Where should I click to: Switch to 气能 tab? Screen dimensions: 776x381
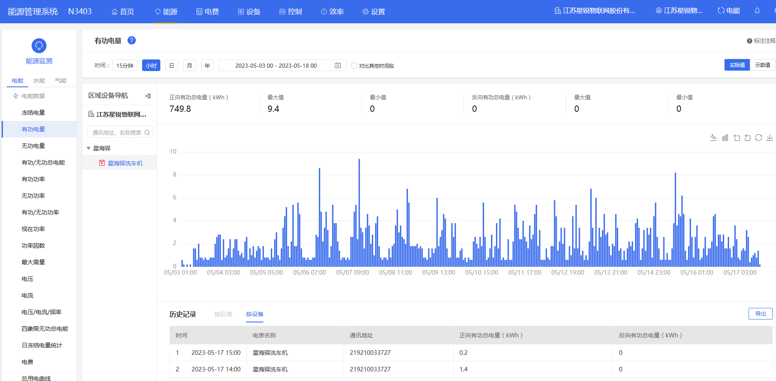click(61, 81)
